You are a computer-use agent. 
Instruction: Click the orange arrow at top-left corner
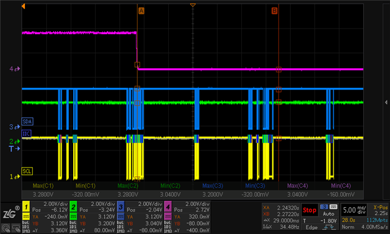[23, 6]
